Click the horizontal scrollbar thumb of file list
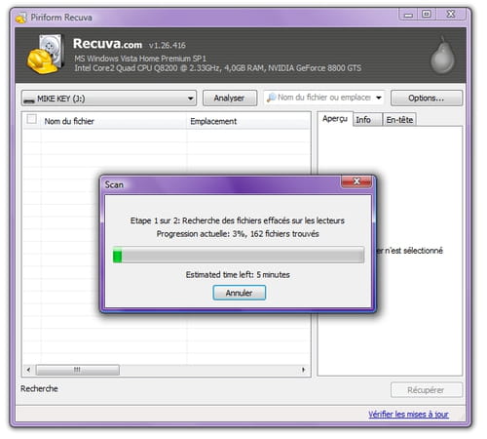Viewport: 487px width, 439px height. point(77,370)
